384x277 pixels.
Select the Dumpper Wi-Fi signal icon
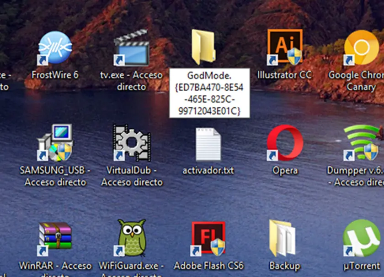pos(362,143)
